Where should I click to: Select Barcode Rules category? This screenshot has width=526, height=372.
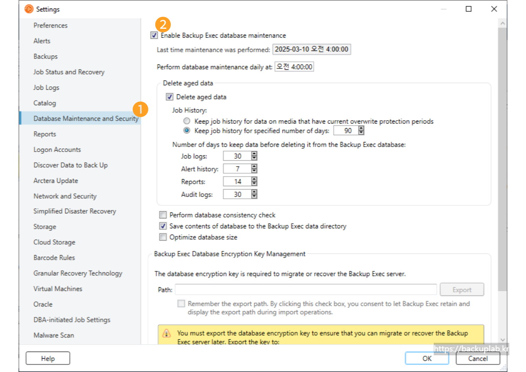[54, 258]
